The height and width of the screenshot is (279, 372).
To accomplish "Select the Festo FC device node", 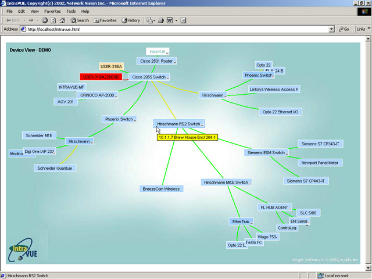I will tap(254, 242).
